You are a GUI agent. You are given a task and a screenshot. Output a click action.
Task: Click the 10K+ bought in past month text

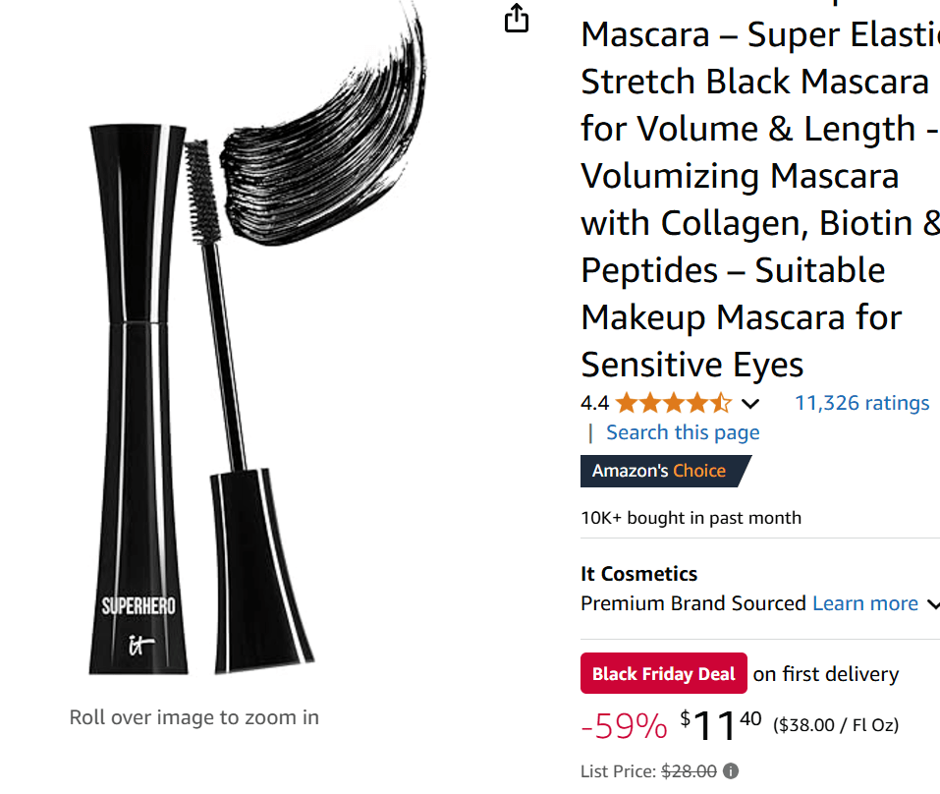pyautogui.click(x=691, y=518)
